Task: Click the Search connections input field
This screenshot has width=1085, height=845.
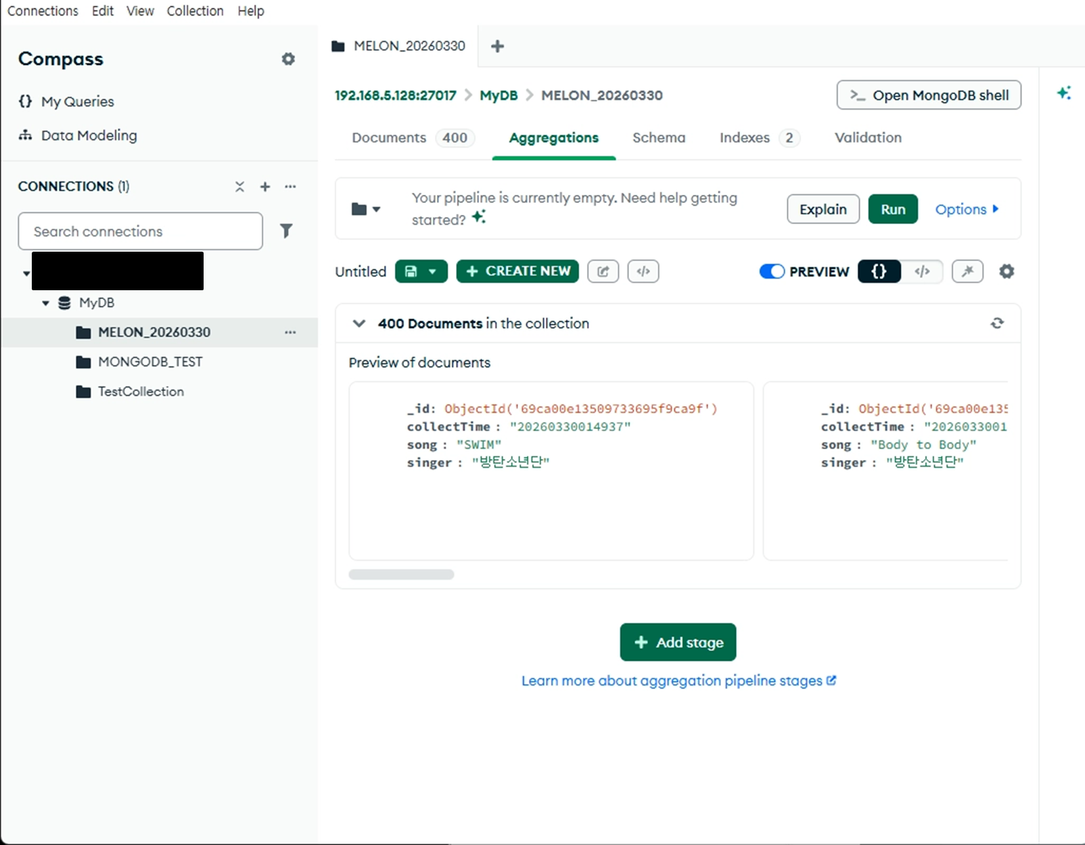Action: coord(140,231)
